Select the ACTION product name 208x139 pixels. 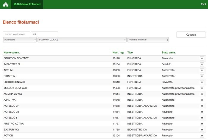(x=8, y=135)
